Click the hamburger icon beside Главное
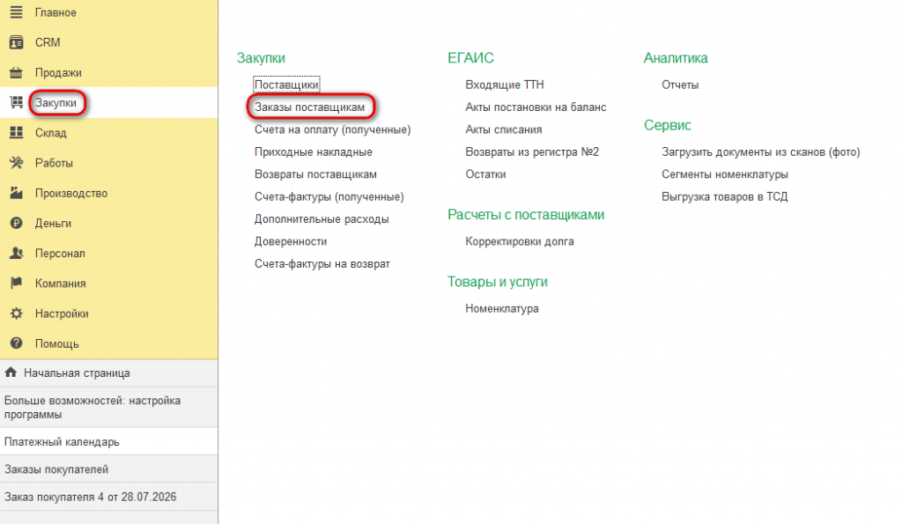Viewport: 902px width, 524px height. [16, 12]
